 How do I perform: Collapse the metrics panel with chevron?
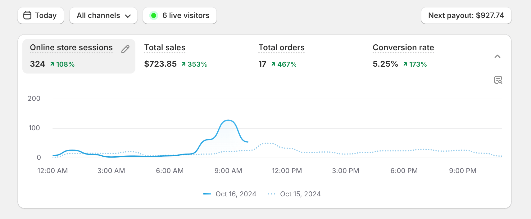pos(497,56)
